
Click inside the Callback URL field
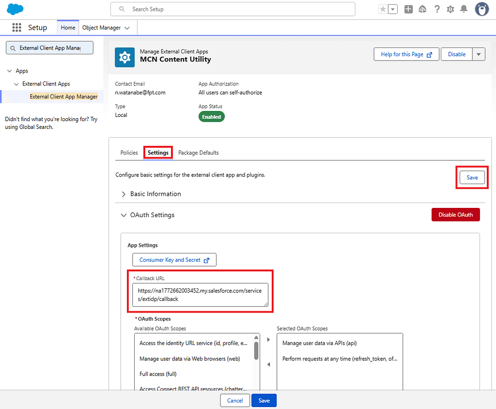click(200, 295)
